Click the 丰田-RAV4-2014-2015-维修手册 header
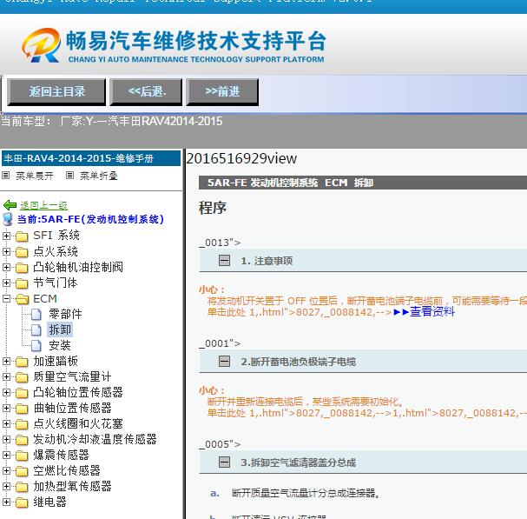The image size is (527, 519). 91,158
